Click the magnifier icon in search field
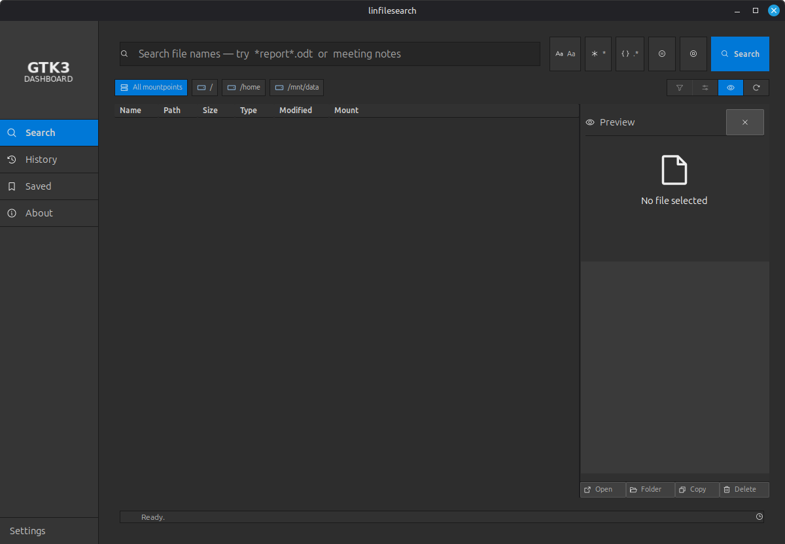 (x=125, y=54)
